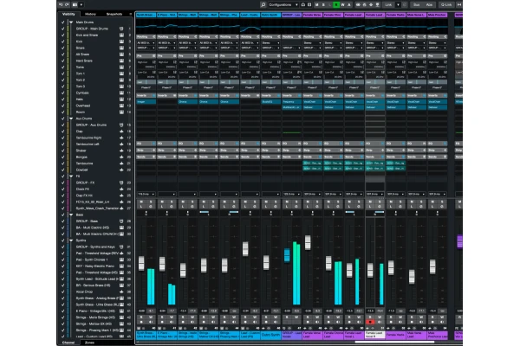520x346 pixels.
Task: Click the horizontal scrollbar under the mixer
Action: coord(394,342)
